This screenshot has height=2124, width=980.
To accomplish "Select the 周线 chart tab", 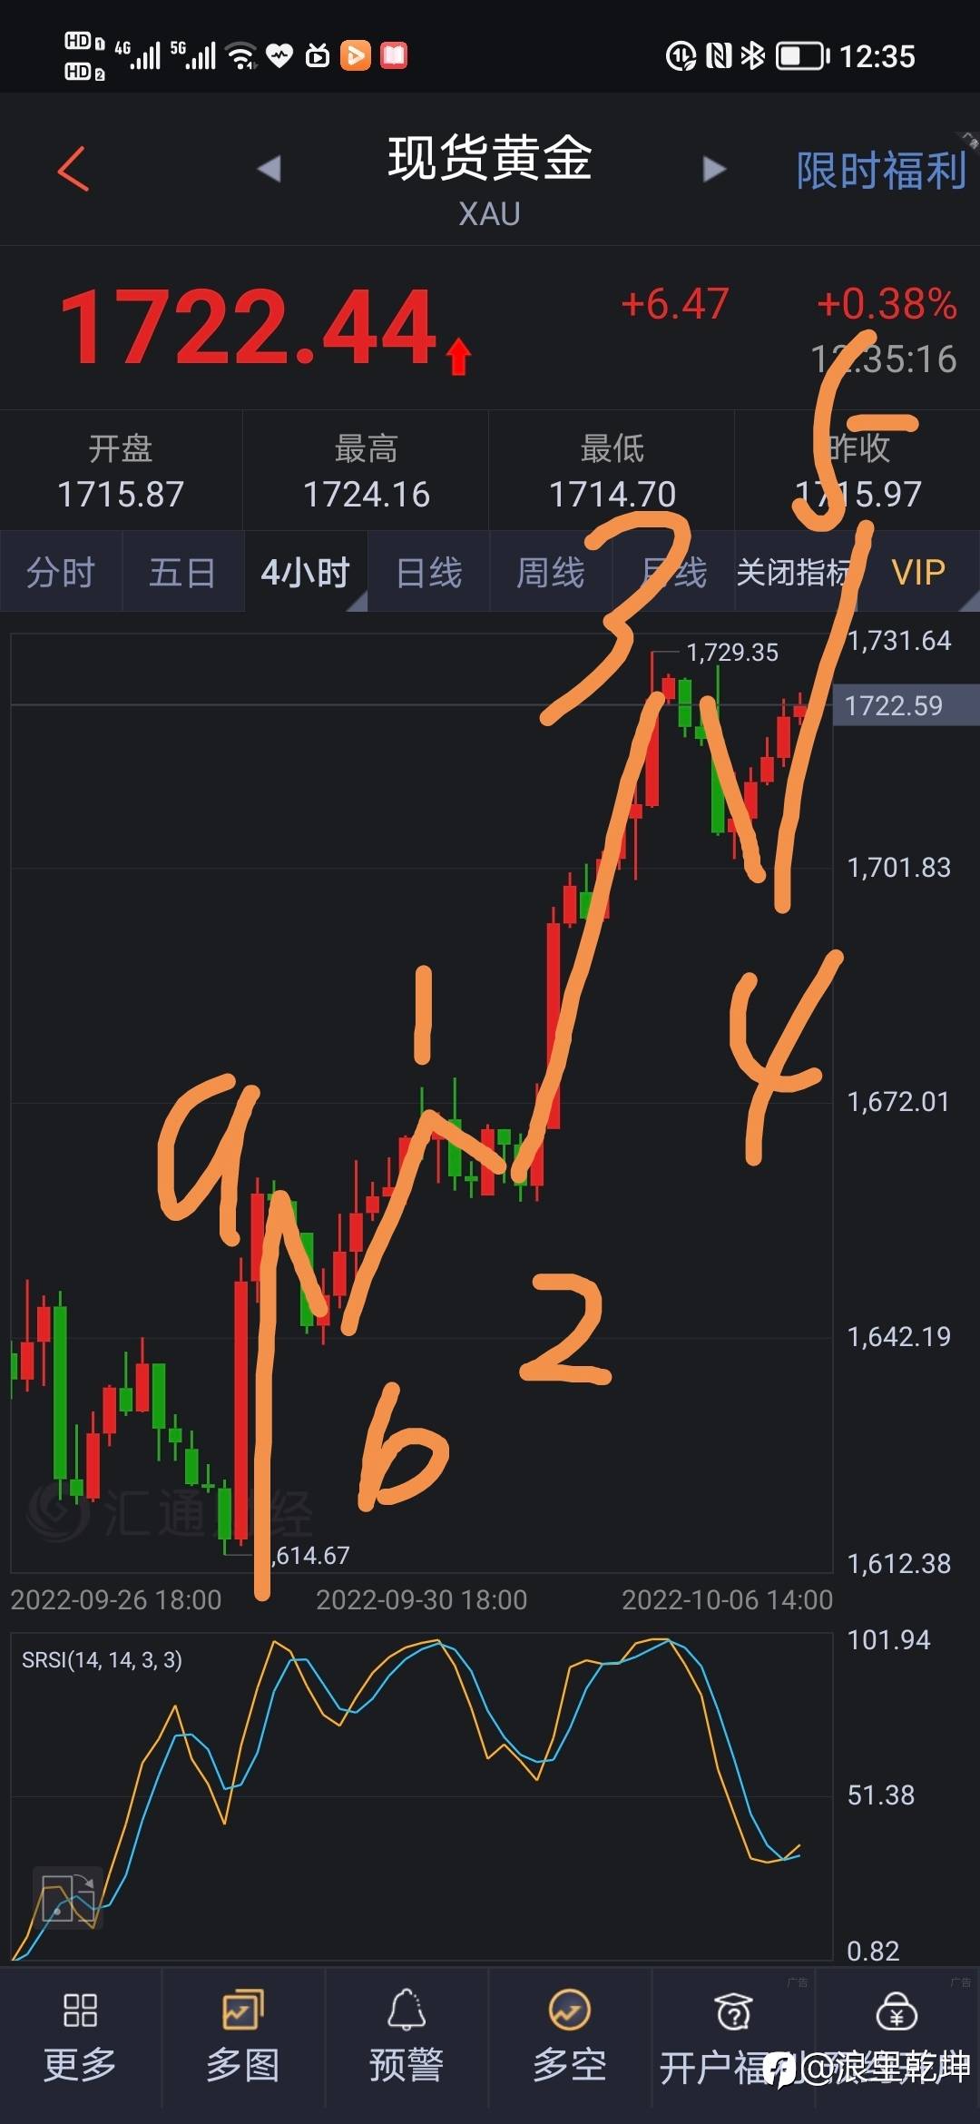I will (551, 573).
